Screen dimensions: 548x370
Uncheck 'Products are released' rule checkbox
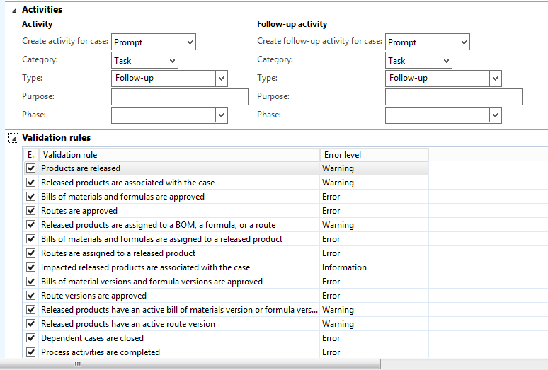pyautogui.click(x=30, y=168)
